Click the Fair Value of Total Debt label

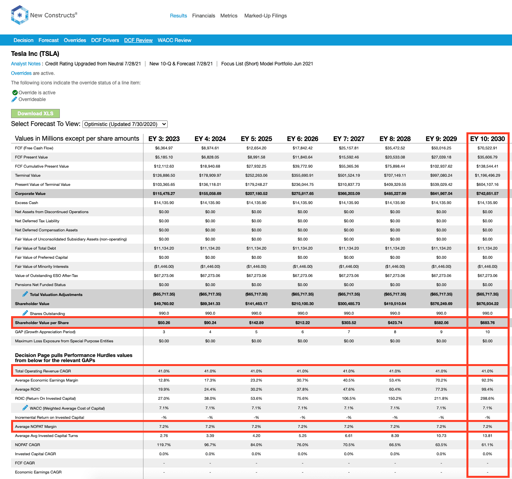pyautogui.click(x=36, y=248)
